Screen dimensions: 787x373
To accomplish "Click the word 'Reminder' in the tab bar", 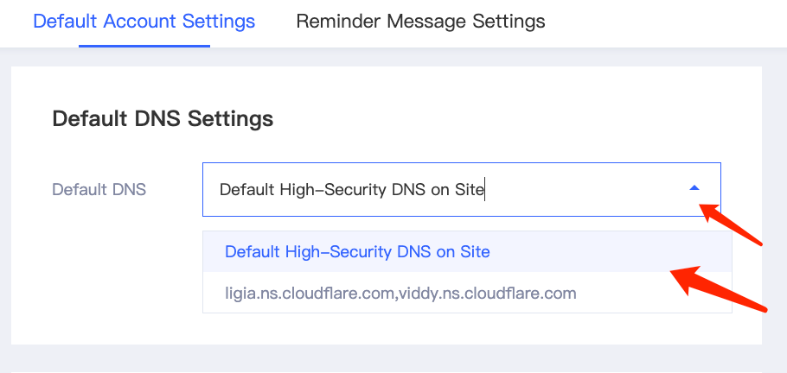I will click(x=333, y=22).
